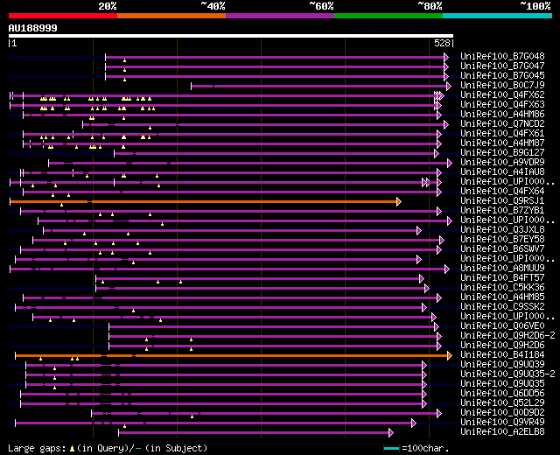Click the cyan 100char scale bar
Image resolution: width=560 pixels, height=455 pixels.
[391, 448]
